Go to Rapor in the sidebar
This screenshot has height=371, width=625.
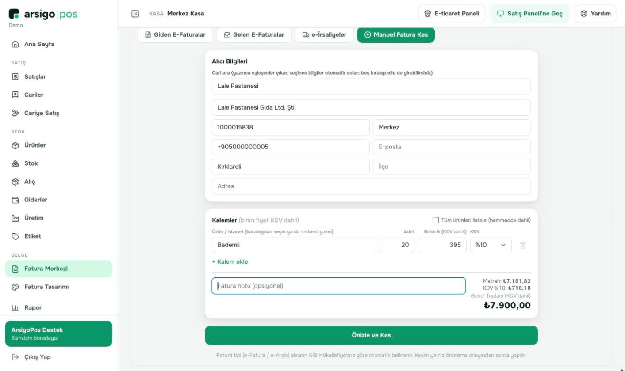point(59,307)
